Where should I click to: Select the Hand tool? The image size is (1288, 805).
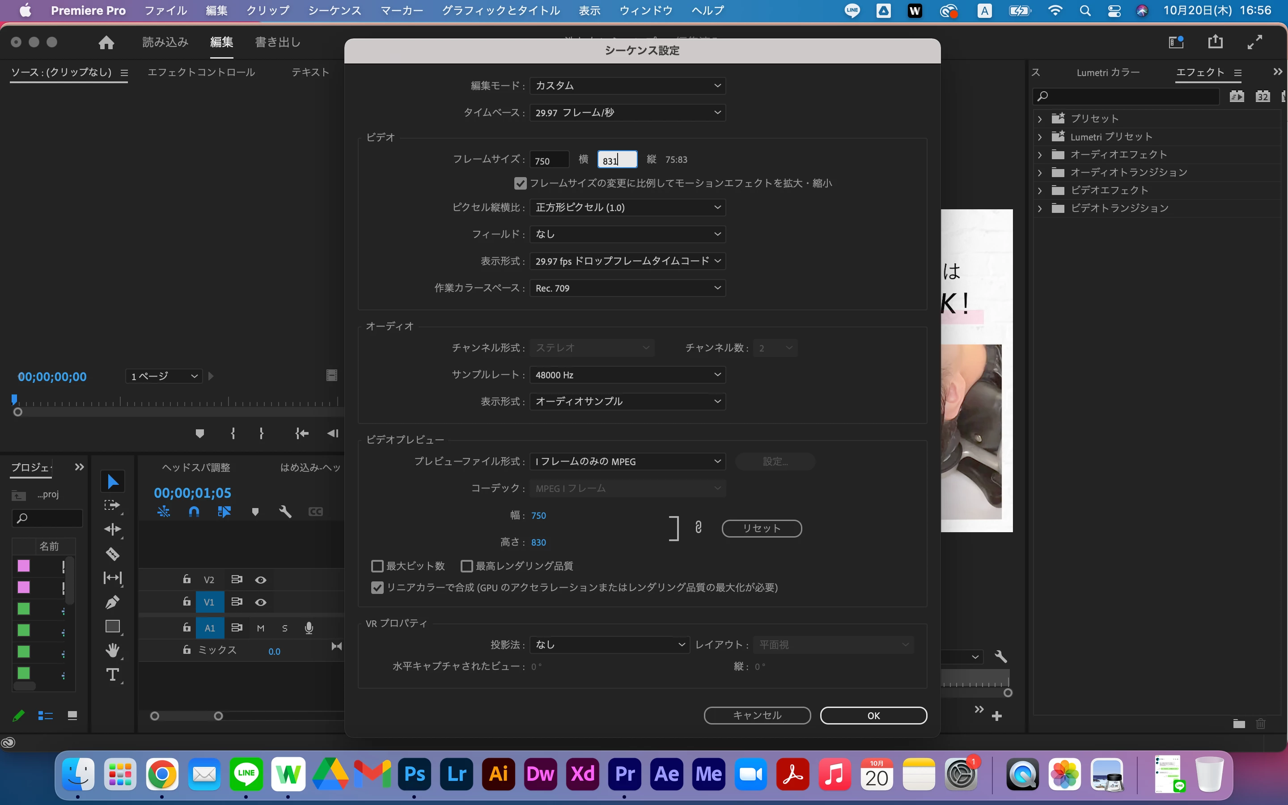pos(112,650)
